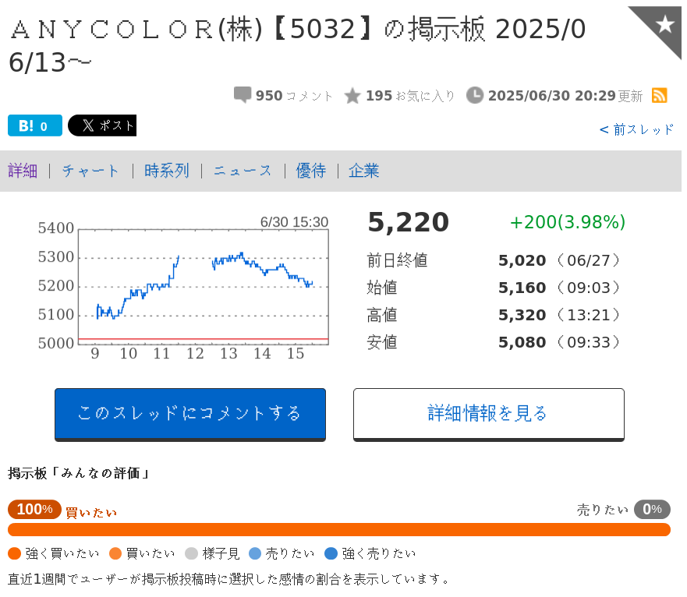Click the light orange 買いたい legend dot
The height and width of the screenshot is (597, 687).
(115, 553)
